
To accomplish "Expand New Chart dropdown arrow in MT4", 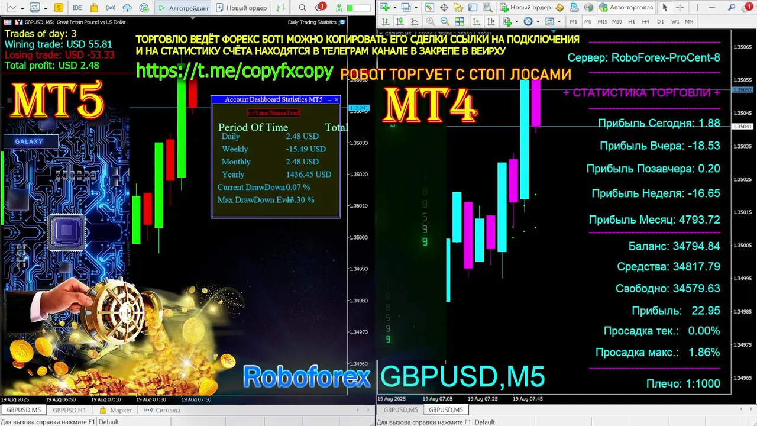I will pos(394,8).
